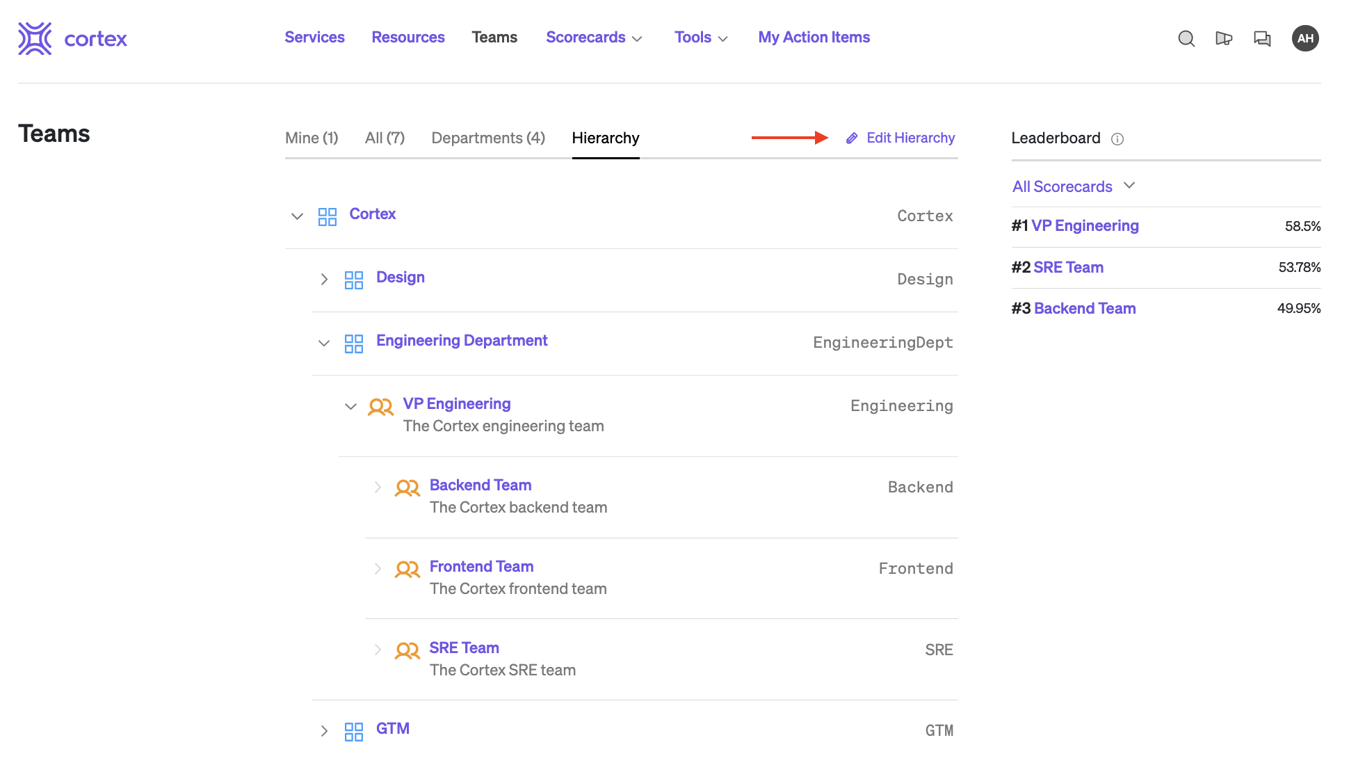Open the SRE Team link in hierarchy

(464, 648)
